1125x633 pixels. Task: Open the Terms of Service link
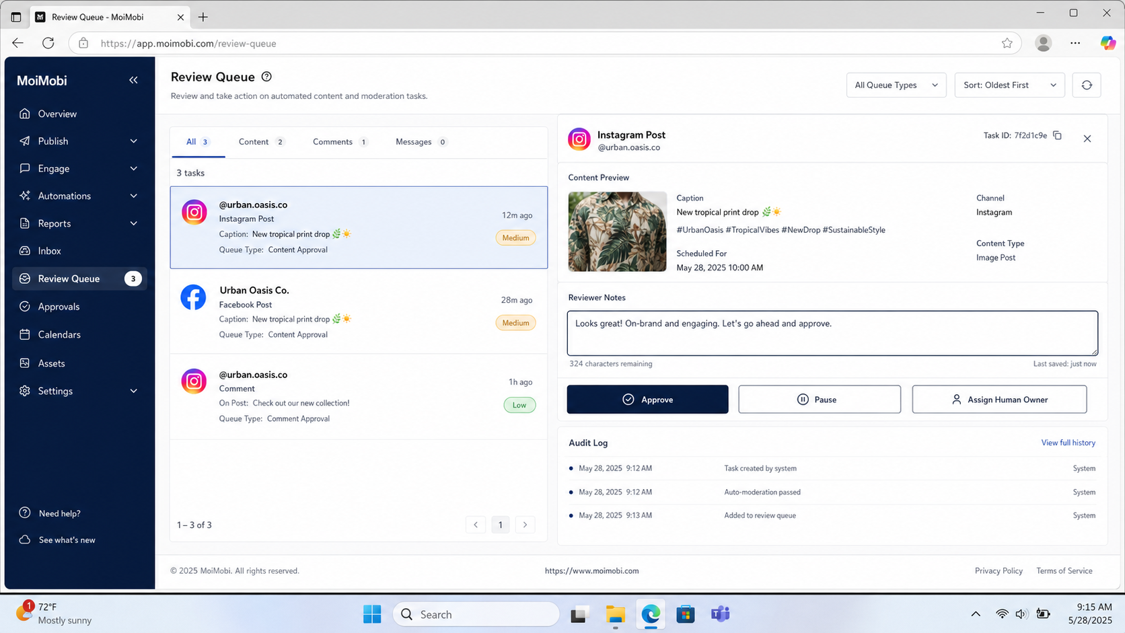1064,570
